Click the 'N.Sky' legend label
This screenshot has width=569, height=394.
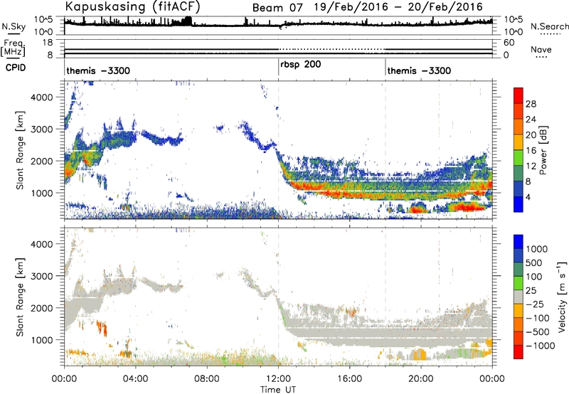(14, 26)
